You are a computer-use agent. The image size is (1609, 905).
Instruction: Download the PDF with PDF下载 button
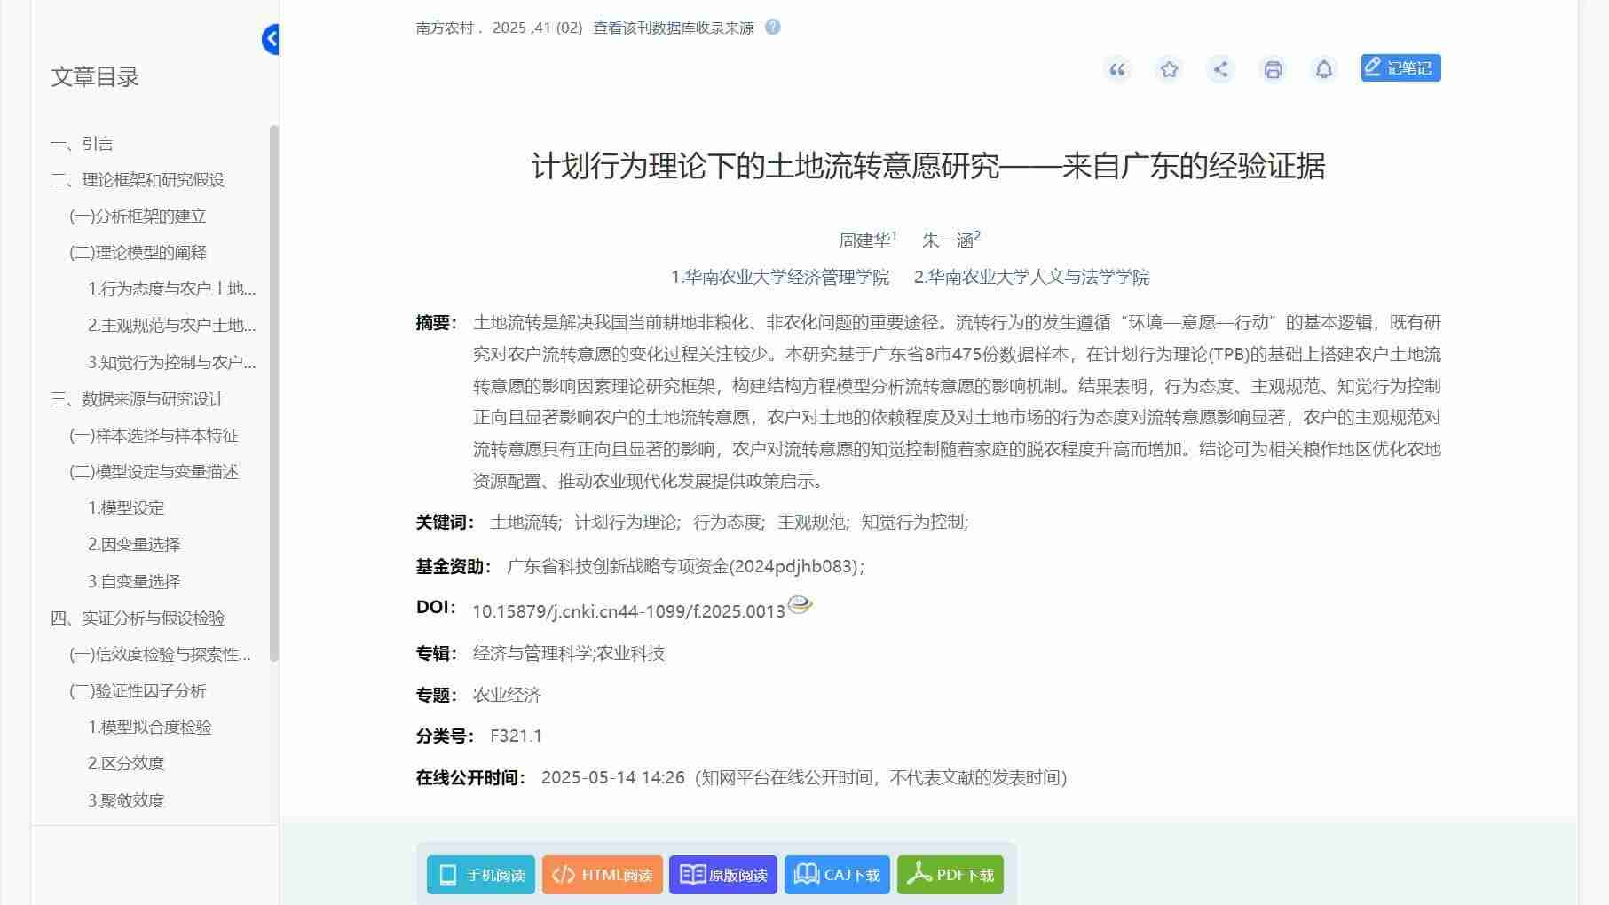tap(949, 874)
